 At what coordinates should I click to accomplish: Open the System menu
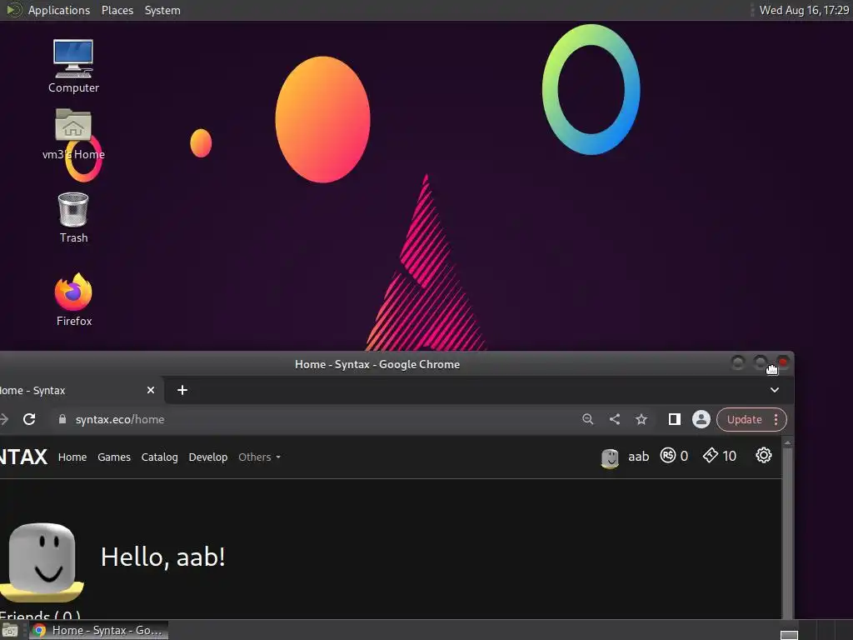click(x=162, y=10)
